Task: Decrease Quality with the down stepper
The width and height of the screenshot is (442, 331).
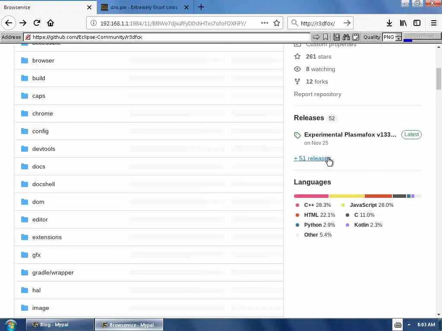Action: pos(398,39)
